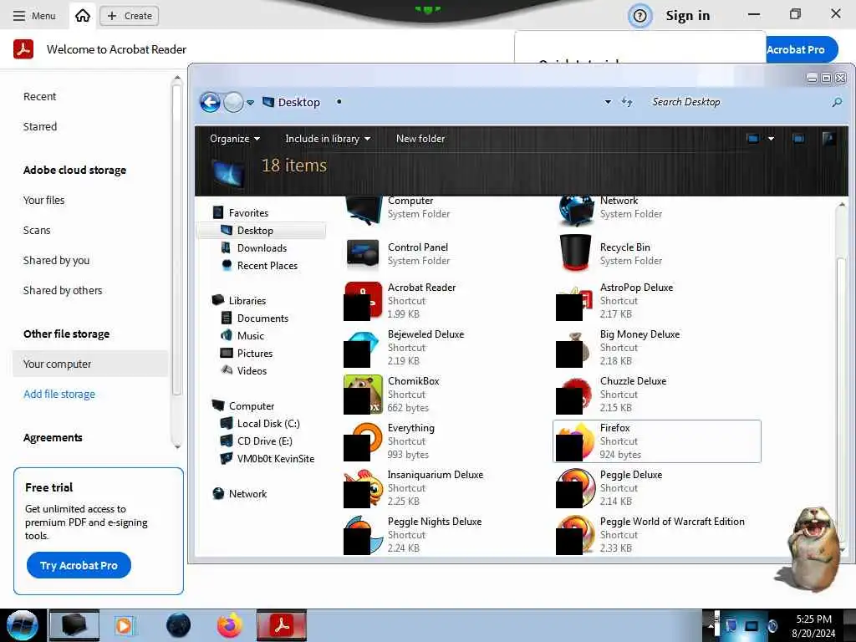Select Network in the navigation tree
856x642 pixels.
click(x=247, y=493)
